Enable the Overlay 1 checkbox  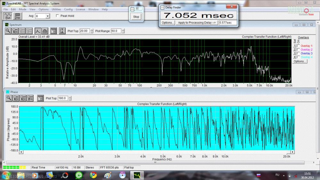(299, 46)
